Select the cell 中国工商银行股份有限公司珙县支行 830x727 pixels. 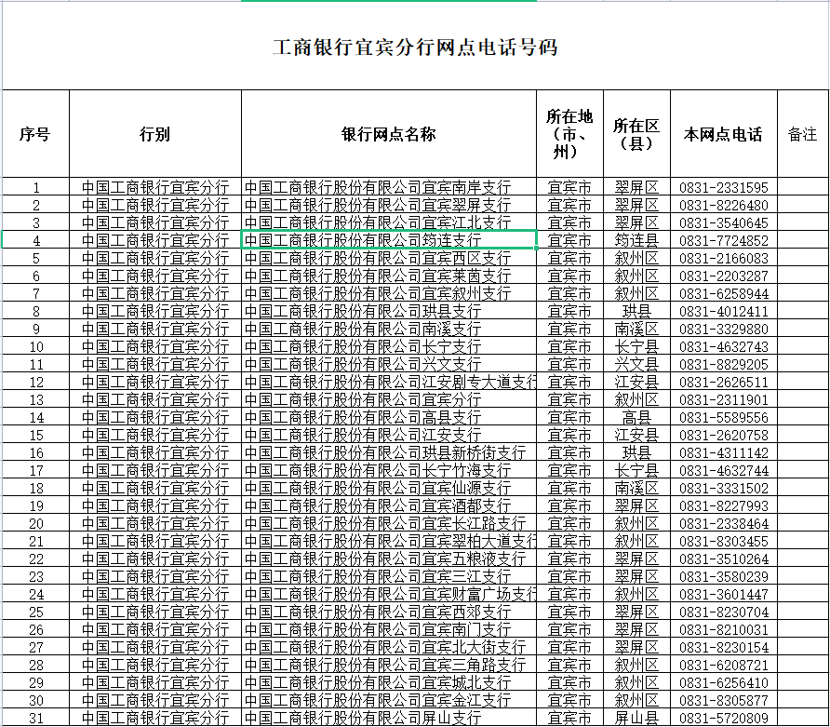coord(389,311)
